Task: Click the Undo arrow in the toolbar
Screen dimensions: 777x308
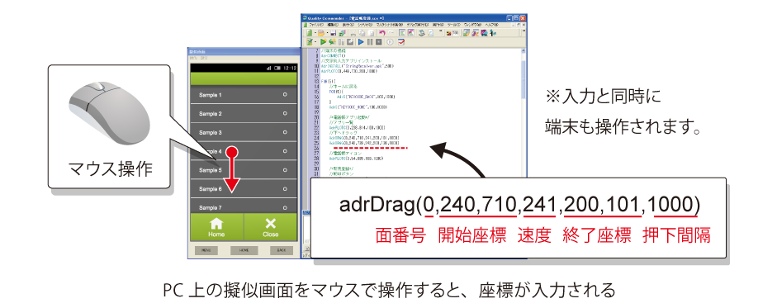Action: [382, 33]
